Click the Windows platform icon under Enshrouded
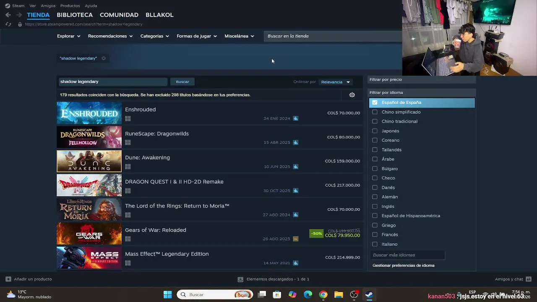 [128, 119]
